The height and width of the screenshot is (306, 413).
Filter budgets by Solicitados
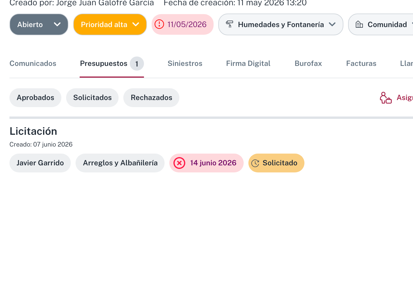pyautogui.click(x=92, y=98)
